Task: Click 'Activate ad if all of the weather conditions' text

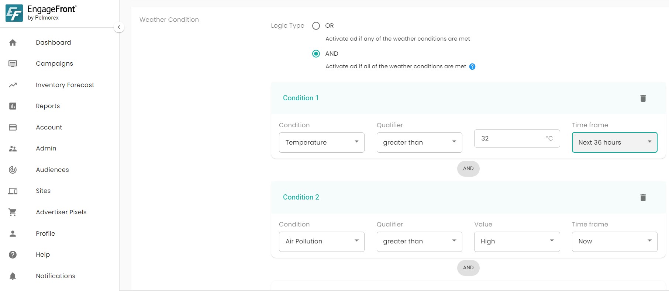Action: point(396,66)
